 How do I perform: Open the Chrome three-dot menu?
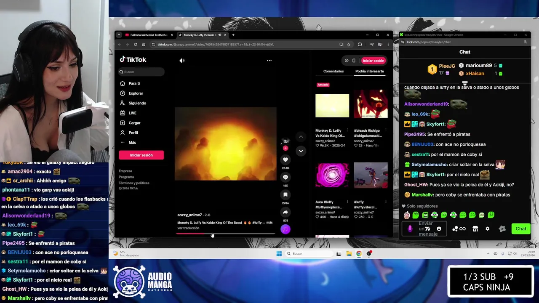coord(388,44)
